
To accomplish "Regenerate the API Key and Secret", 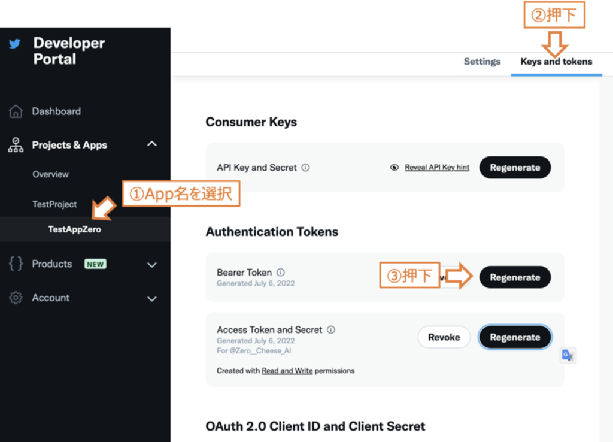I will [x=515, y=168].
